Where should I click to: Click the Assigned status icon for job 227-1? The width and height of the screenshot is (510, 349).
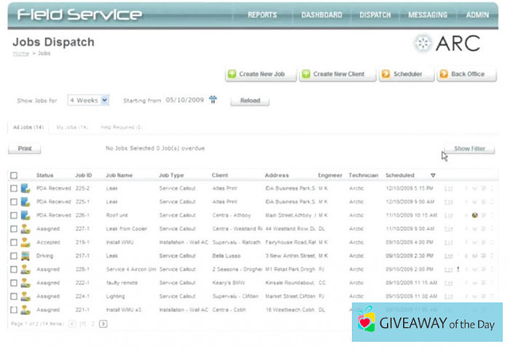click(25, 229)
